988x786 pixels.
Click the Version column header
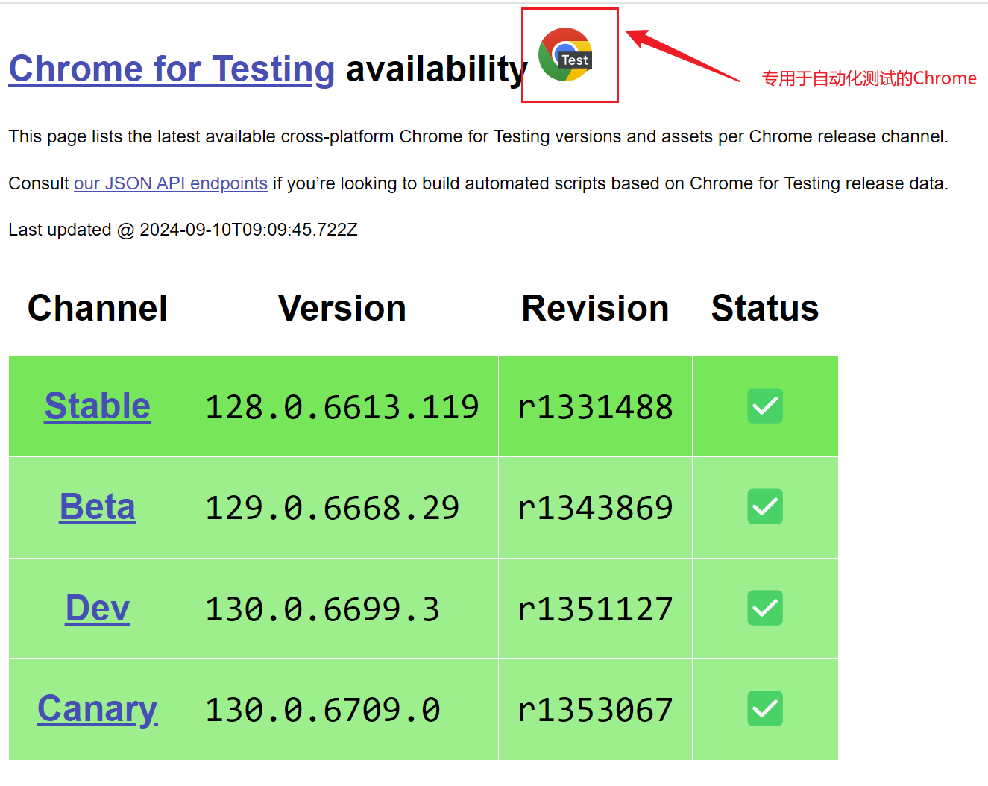click(x=342, y=308)
